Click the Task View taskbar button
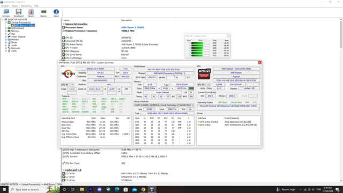Screen dimensions: 343x193 (73, 189)
